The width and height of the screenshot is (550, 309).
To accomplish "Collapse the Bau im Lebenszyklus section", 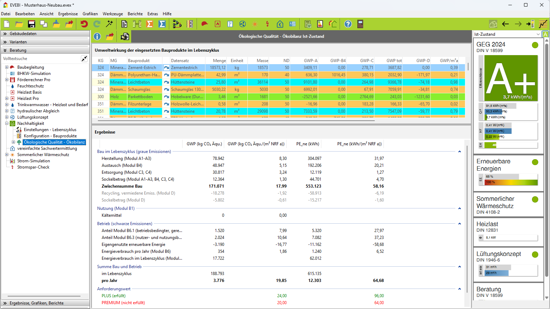I will 459,152.
